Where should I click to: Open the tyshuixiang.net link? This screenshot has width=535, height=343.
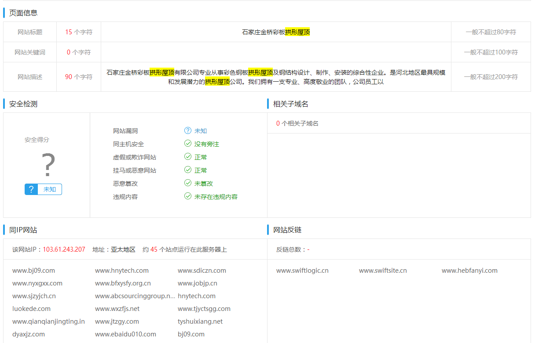tap(200, 321)
